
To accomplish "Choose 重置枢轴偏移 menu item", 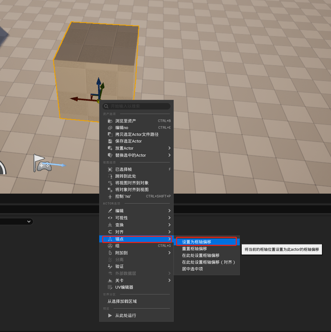I will 194,249.
